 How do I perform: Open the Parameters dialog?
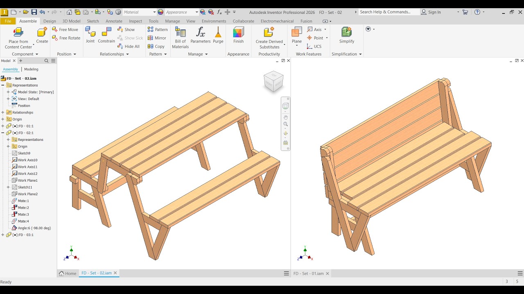coord(201,35)
